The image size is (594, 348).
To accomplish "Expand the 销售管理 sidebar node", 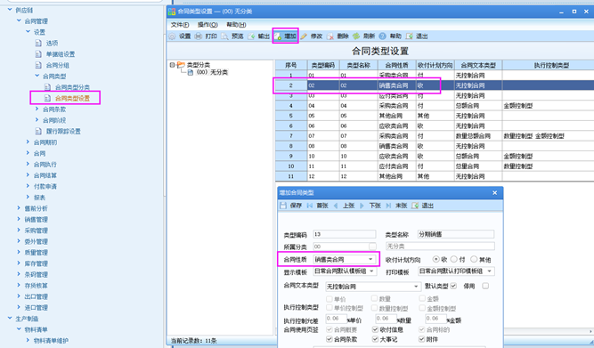I will pyautogui.click(x=19, y=219).
